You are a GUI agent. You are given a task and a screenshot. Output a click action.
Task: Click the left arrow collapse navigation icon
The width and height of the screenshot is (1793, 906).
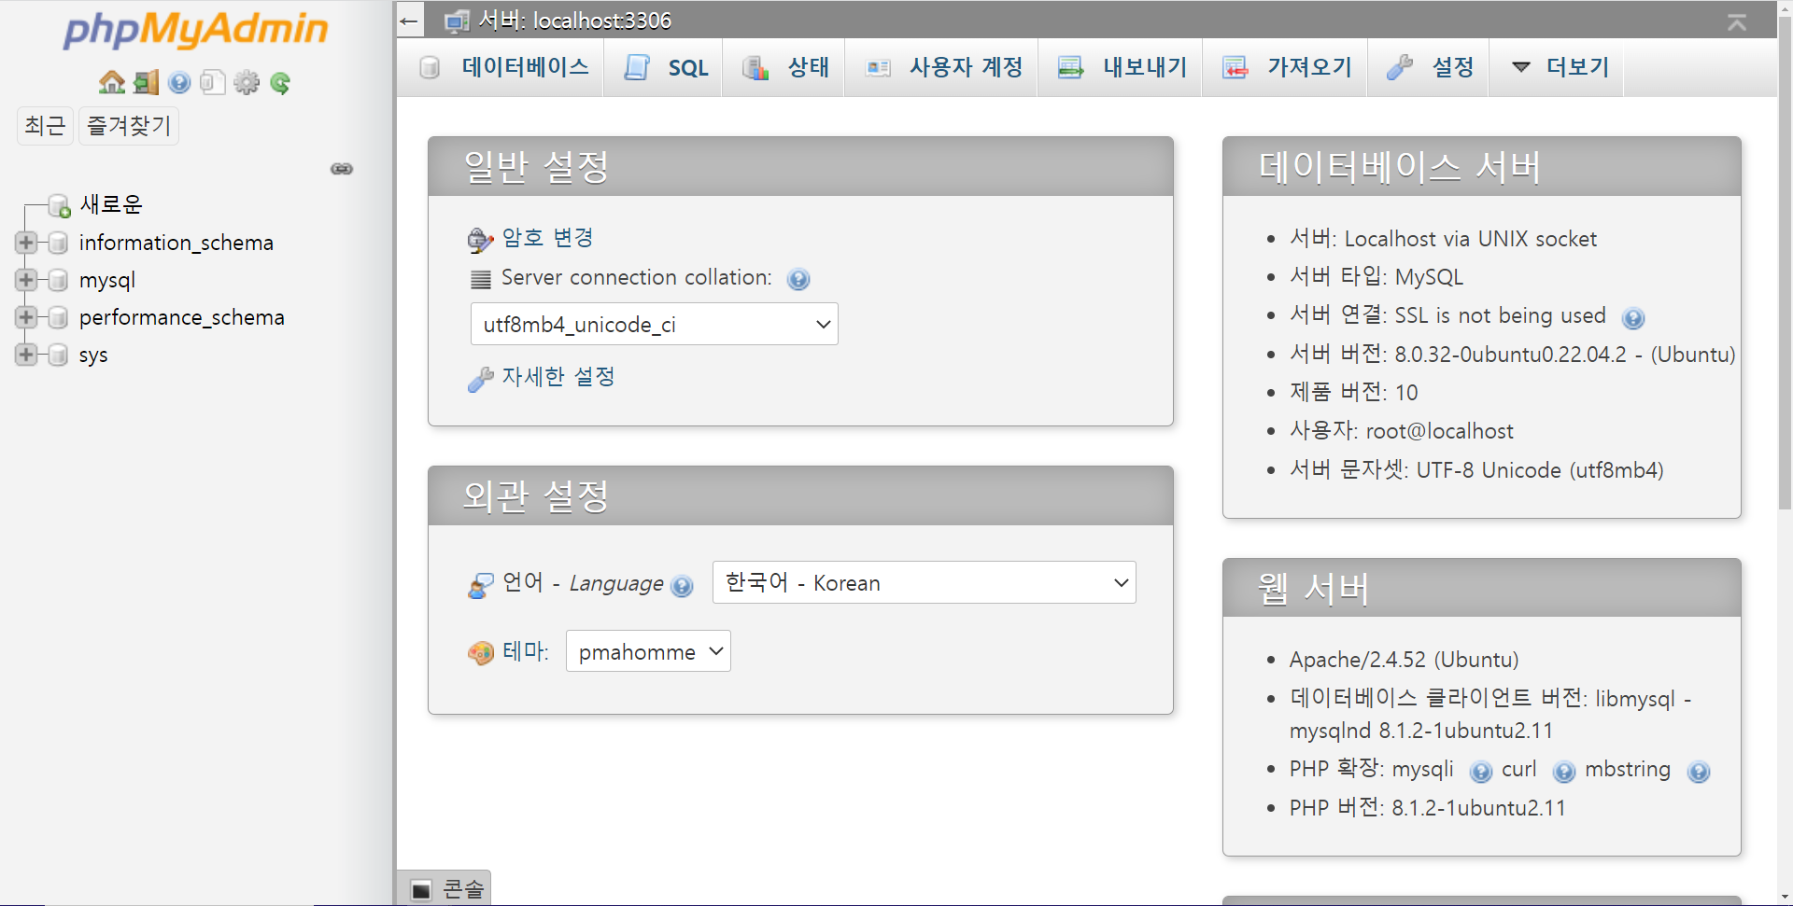(408, 21)
